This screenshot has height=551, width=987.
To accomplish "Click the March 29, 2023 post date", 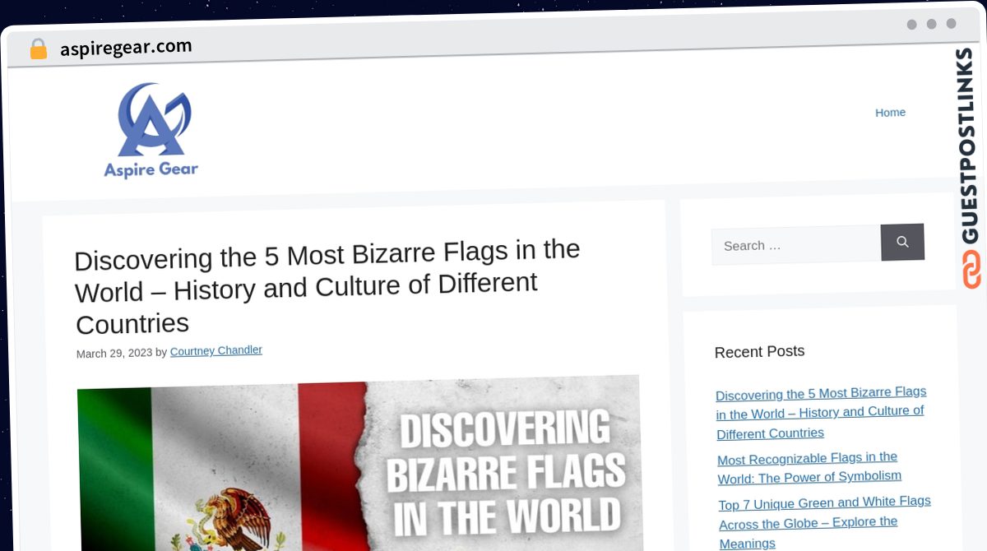I will (x=114, y=354).
